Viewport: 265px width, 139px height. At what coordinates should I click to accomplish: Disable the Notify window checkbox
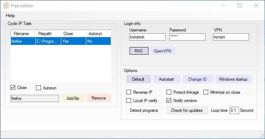[169, 101]
